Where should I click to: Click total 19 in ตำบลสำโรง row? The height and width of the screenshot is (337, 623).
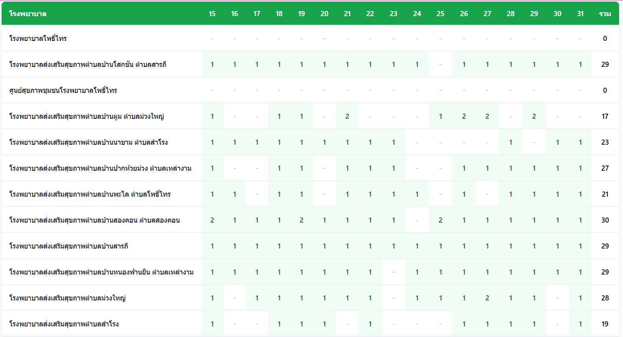tap(605, 324)
